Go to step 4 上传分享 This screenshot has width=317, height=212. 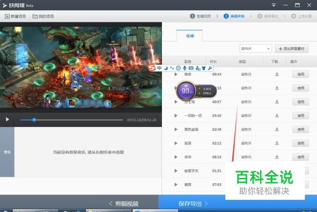[x=301, y=16]
